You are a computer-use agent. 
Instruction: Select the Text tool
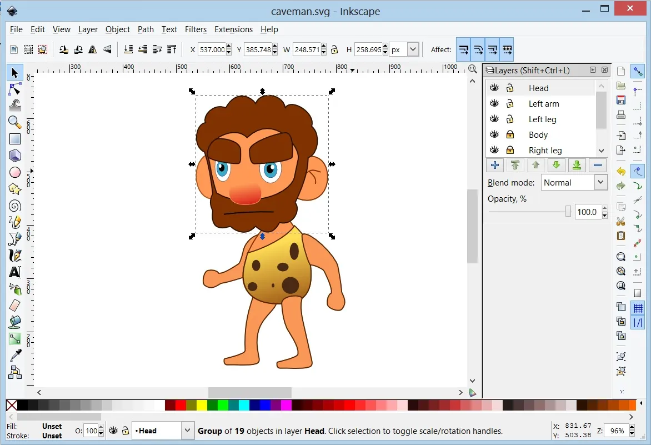[15, 272]
